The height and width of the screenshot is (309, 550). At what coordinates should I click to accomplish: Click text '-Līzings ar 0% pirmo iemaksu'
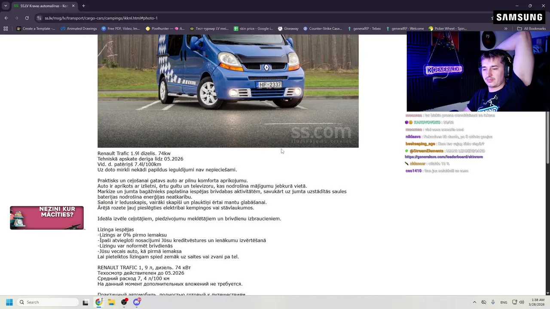coord(132,235)
